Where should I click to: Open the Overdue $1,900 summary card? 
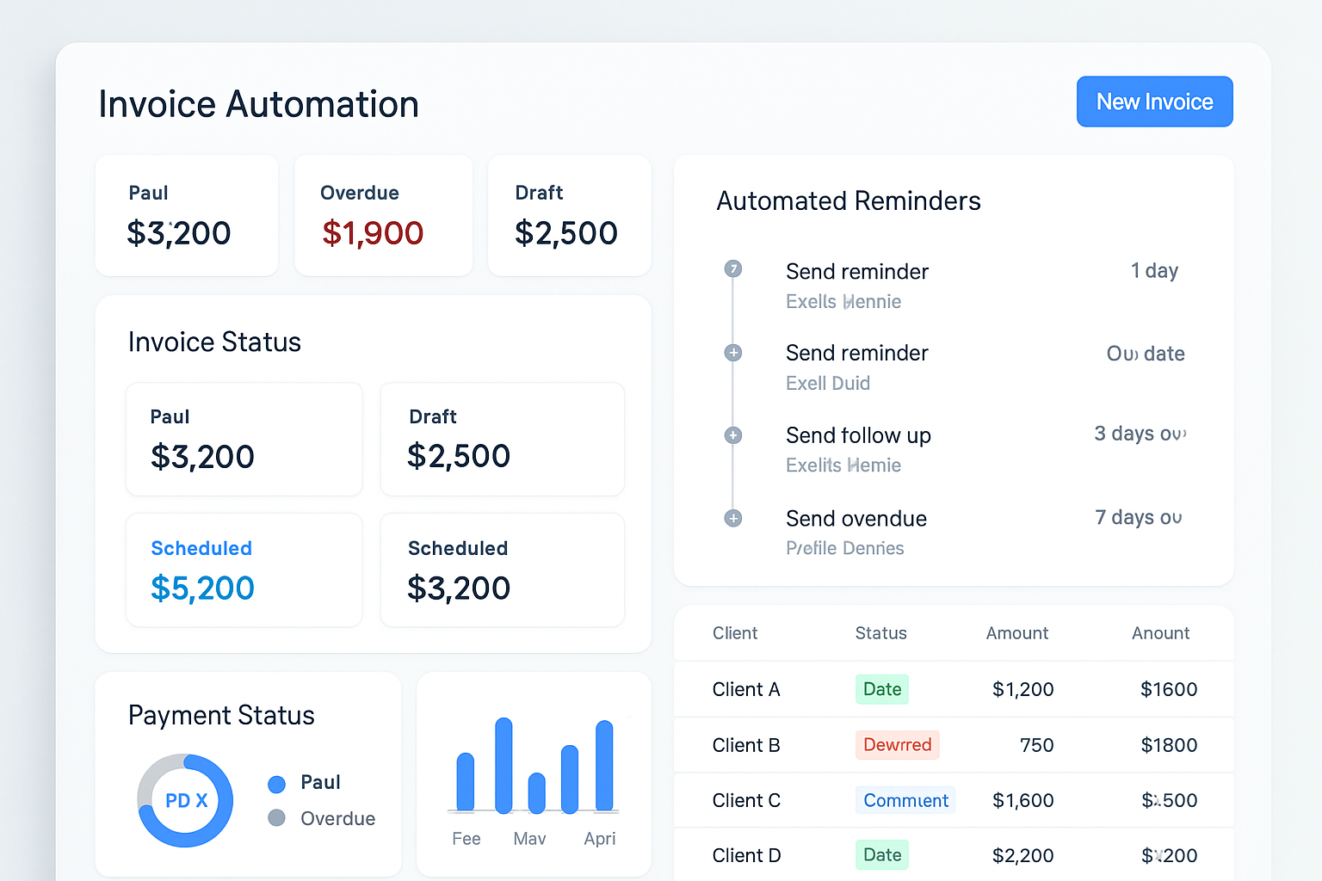tap(383, 215)
